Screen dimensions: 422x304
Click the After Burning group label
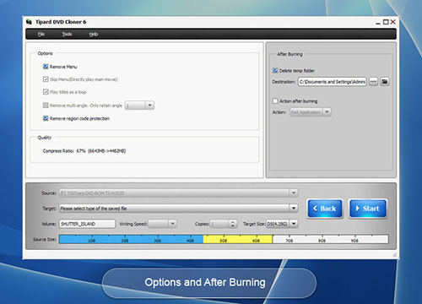tap(289, 54)
